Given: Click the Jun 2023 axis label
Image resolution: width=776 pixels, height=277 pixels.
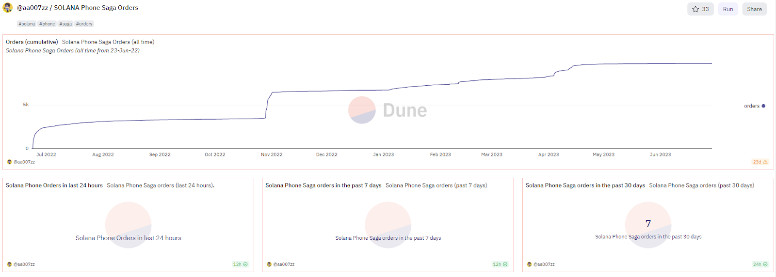Looking at the screenshot, I should coord(660,155).
